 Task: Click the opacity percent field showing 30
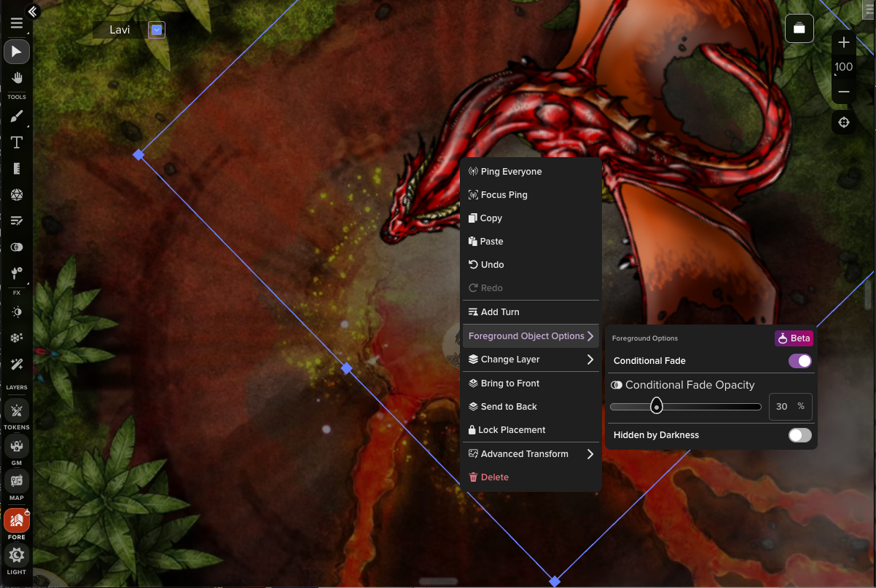tap(791, 407)
